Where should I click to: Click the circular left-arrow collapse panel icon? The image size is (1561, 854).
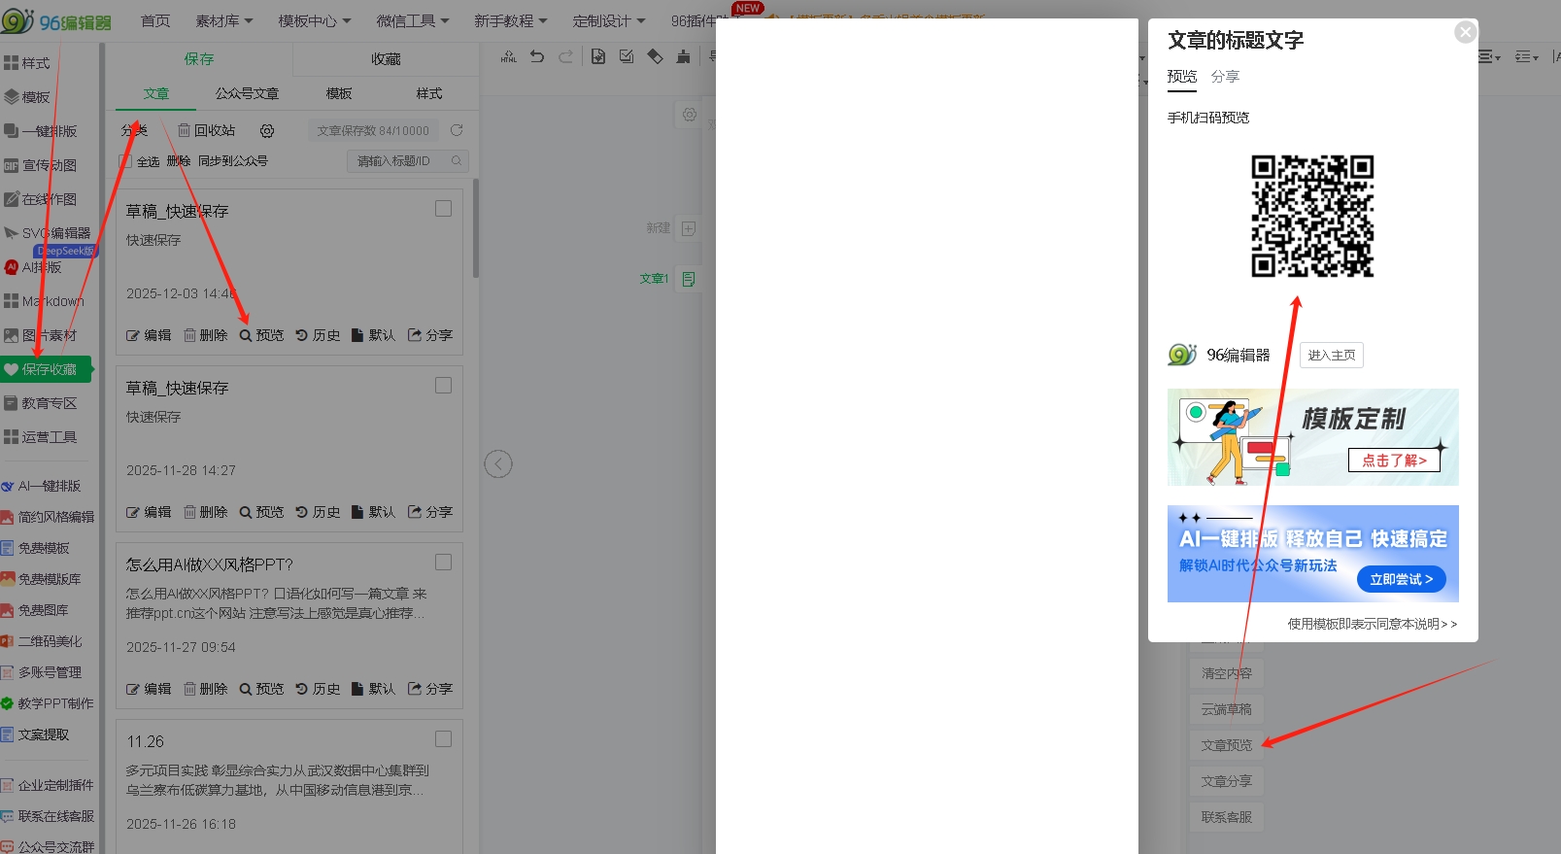click(498, 464)
